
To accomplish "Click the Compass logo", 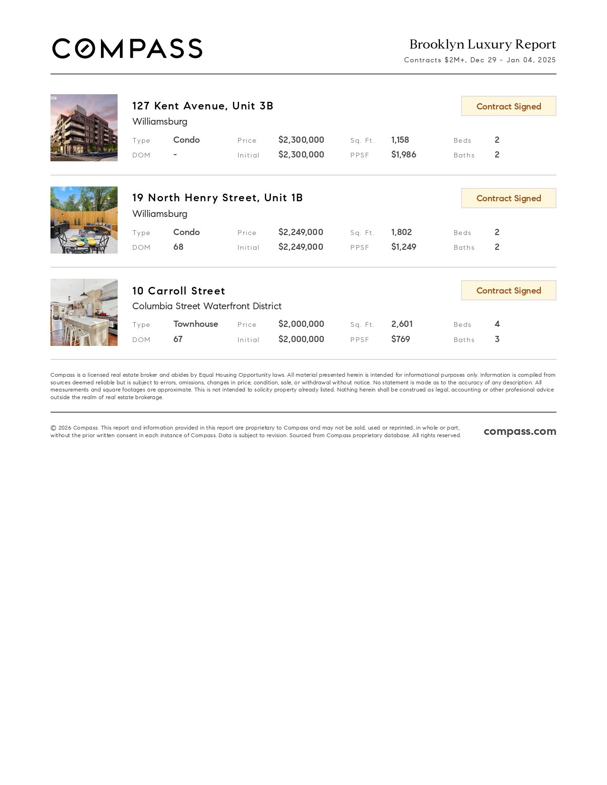I will pos(127,49).
